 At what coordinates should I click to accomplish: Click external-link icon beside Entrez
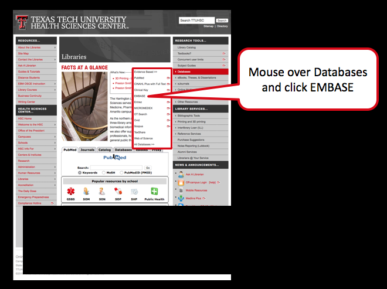[x=168, y=102]
